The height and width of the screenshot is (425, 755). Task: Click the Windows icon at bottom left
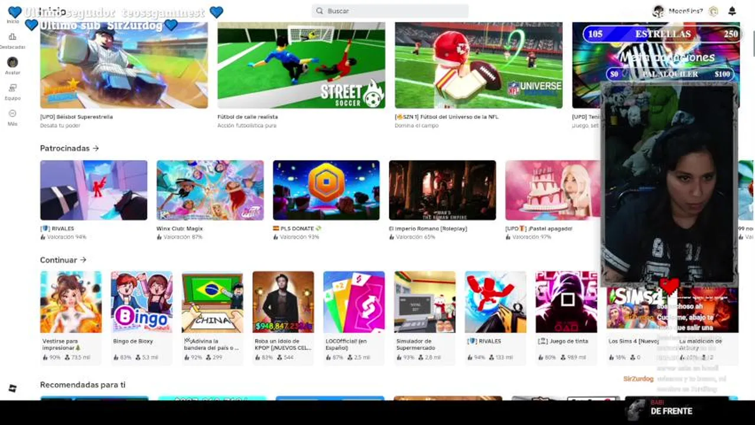click(12, 388)
